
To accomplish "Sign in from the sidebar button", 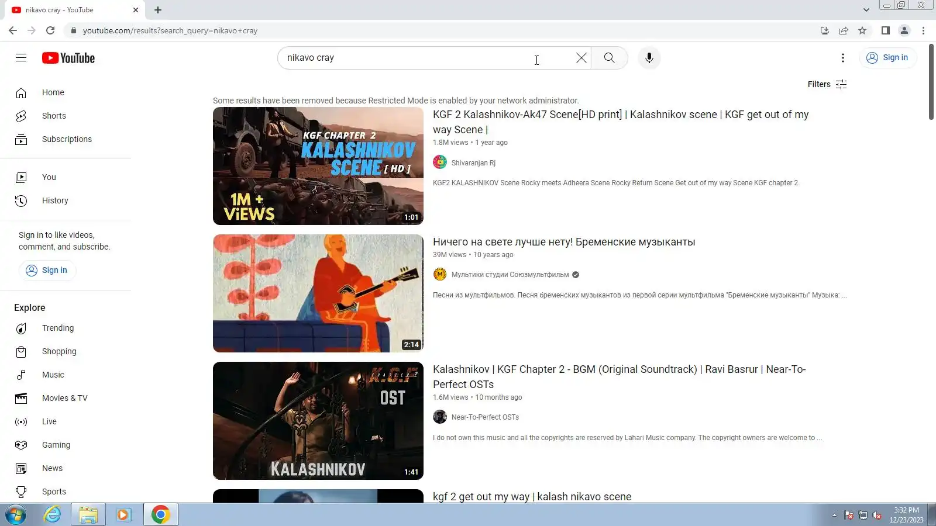I will coord(47,270).
